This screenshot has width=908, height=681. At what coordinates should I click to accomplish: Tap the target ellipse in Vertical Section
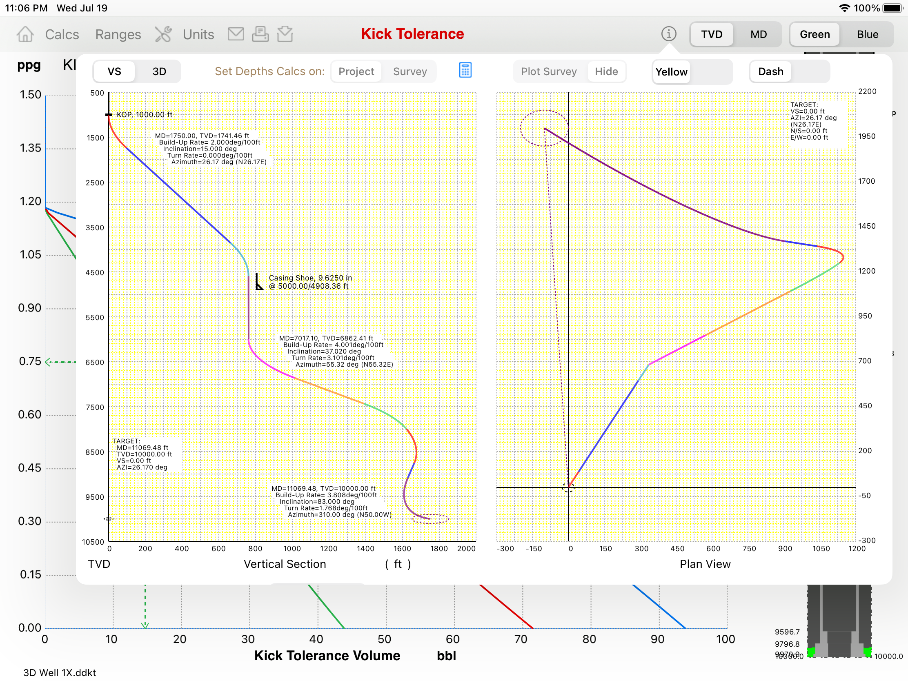click(430, 519)
